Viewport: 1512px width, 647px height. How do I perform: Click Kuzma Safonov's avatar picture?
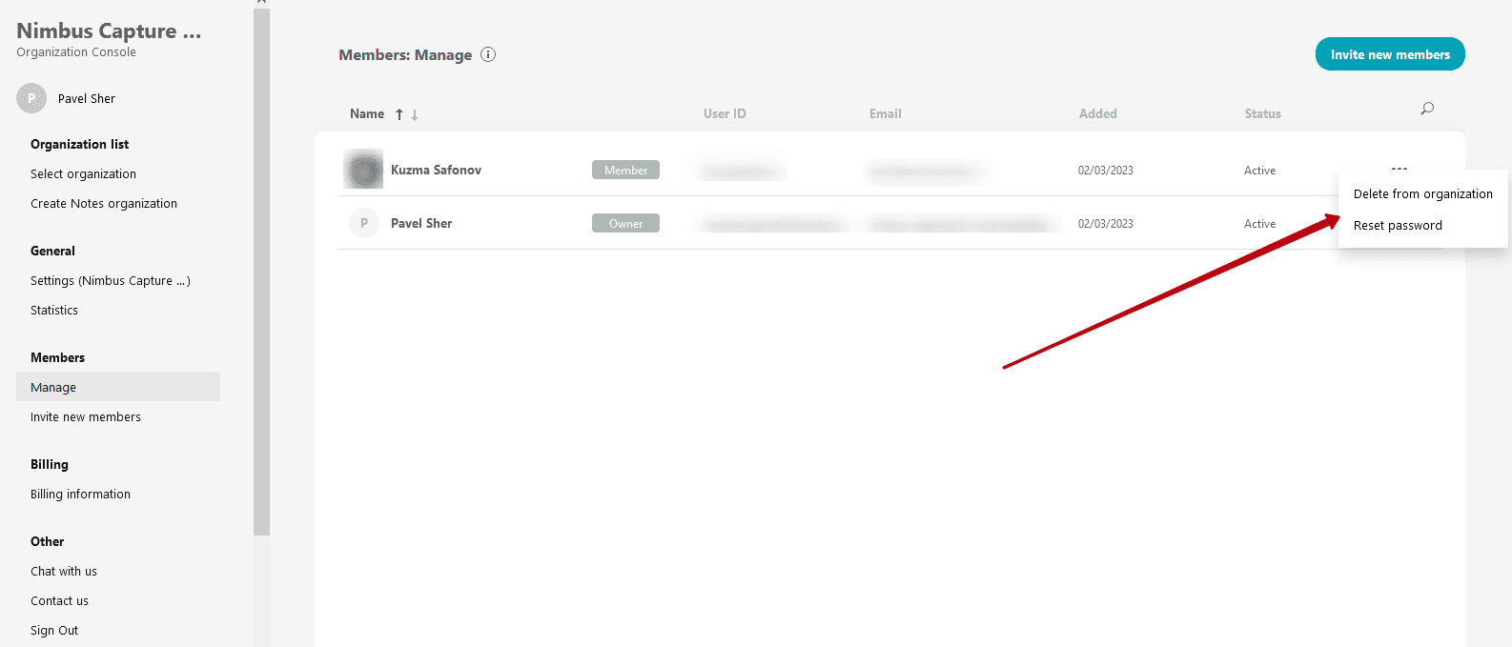pos(363,170)
